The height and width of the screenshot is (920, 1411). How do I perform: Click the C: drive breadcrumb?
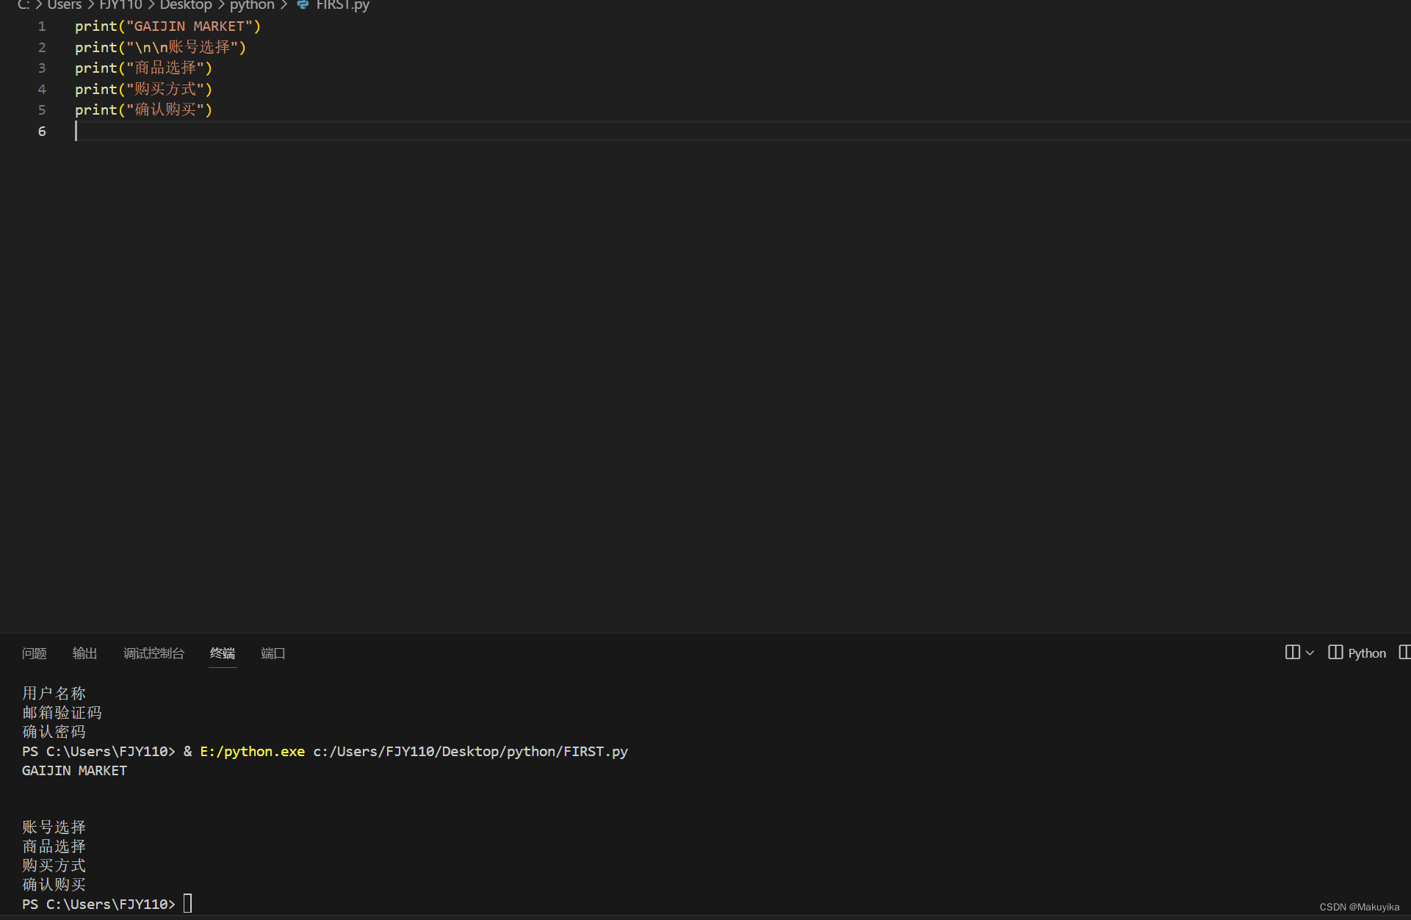point(24,5)
